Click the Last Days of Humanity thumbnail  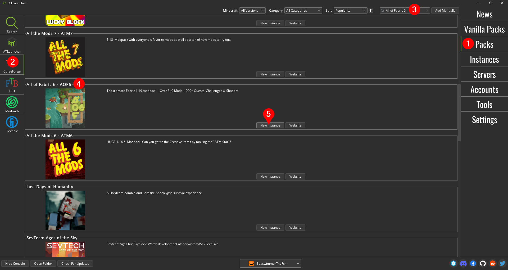point(65,210)
